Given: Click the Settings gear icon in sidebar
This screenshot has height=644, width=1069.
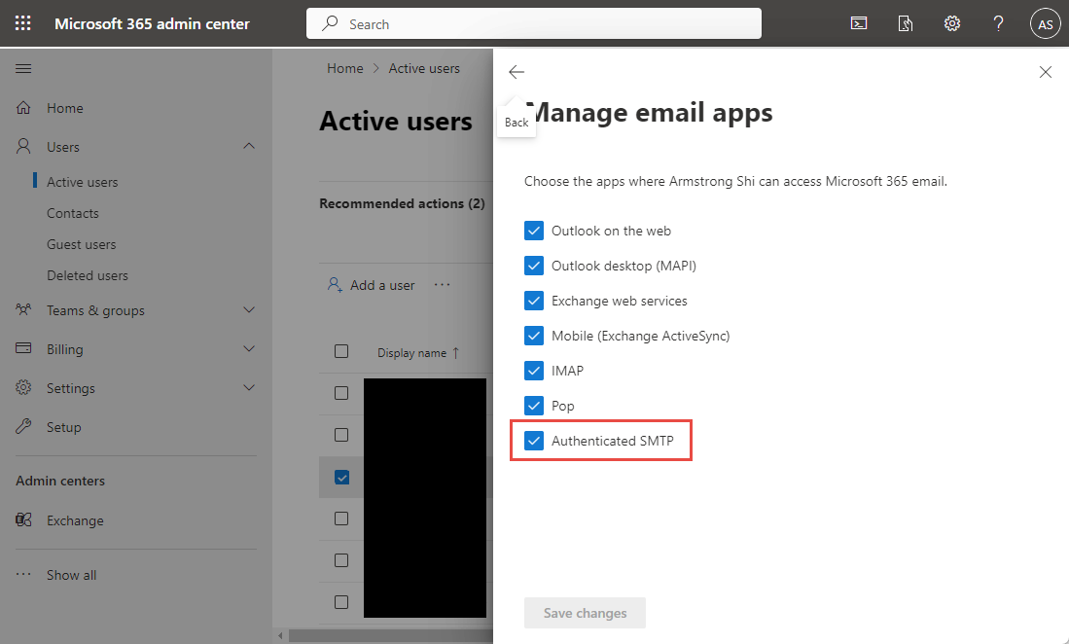Looking at the screenshot, I should (23, 388).
